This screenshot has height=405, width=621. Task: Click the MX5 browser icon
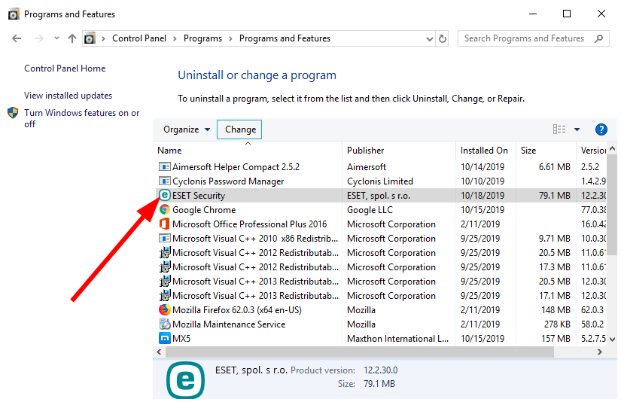[164, 338]
